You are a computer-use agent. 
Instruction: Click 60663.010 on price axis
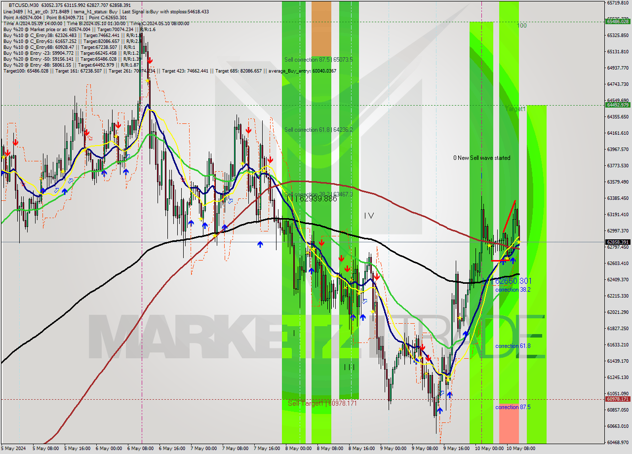tap(617, 426)
